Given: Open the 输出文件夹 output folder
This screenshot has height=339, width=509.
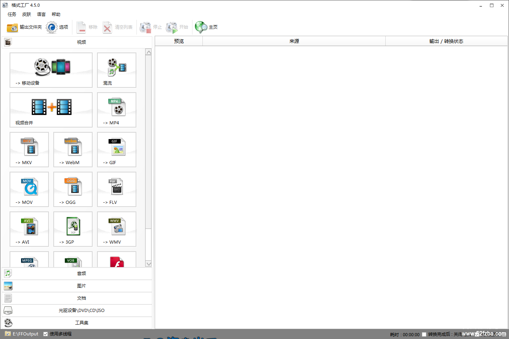Looking at the screenshot, I should (x=24, y=27).
